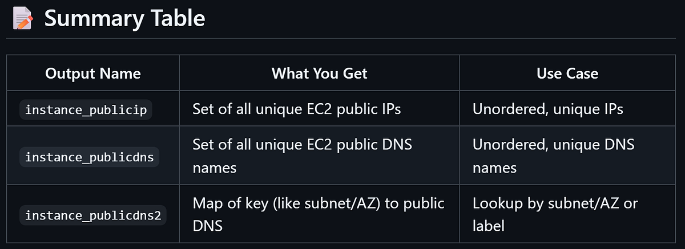Select the Output Name column header
685x249 pixels.
(x=93, y=73)
